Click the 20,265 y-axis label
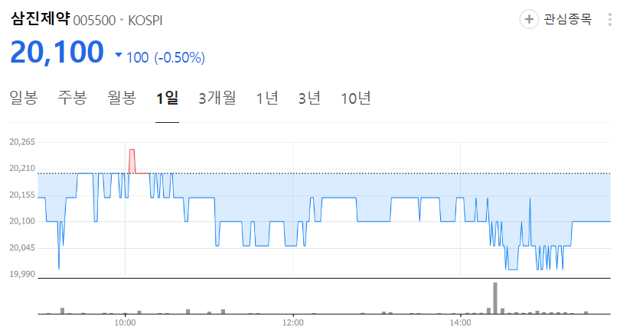620x329 pixels. pyautogui.click(x=22, y=142)
